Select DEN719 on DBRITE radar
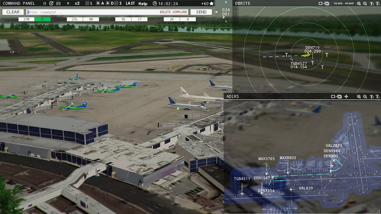 click(x=313, y=48)
